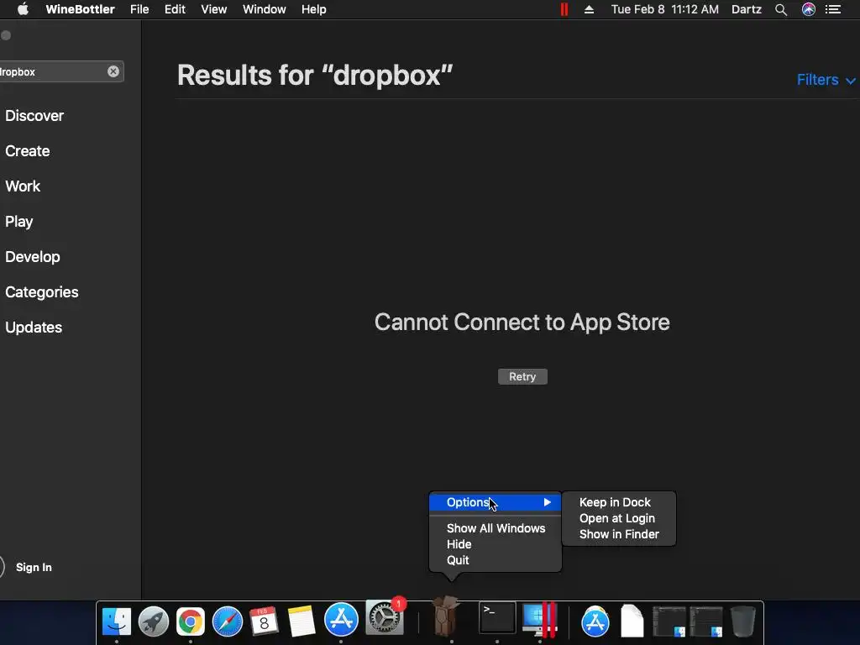Open System Preferences gear with badge
Viewport: 860px width, 645px height.
385,618
